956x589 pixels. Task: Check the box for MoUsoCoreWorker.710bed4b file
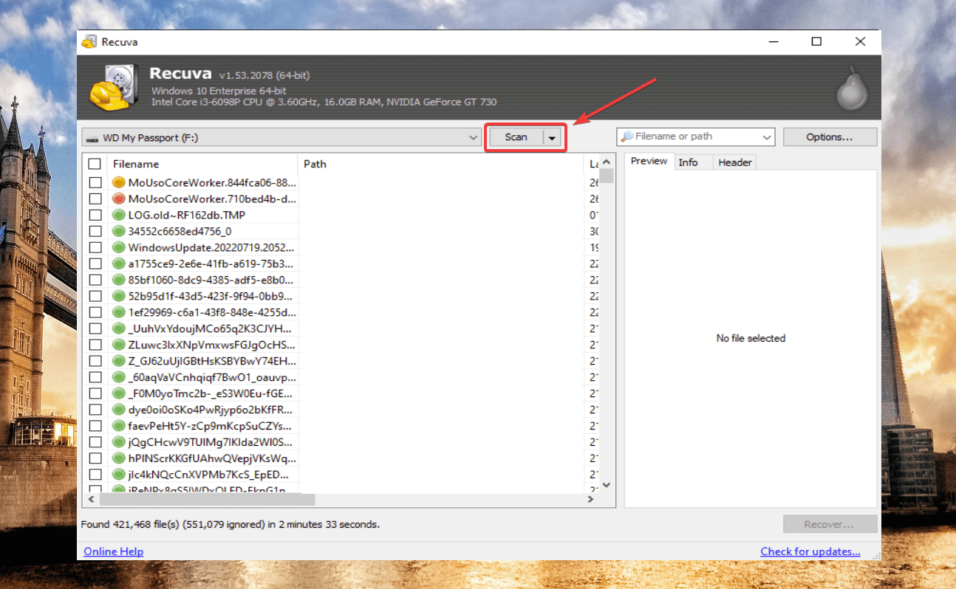(x=95, y=199)
